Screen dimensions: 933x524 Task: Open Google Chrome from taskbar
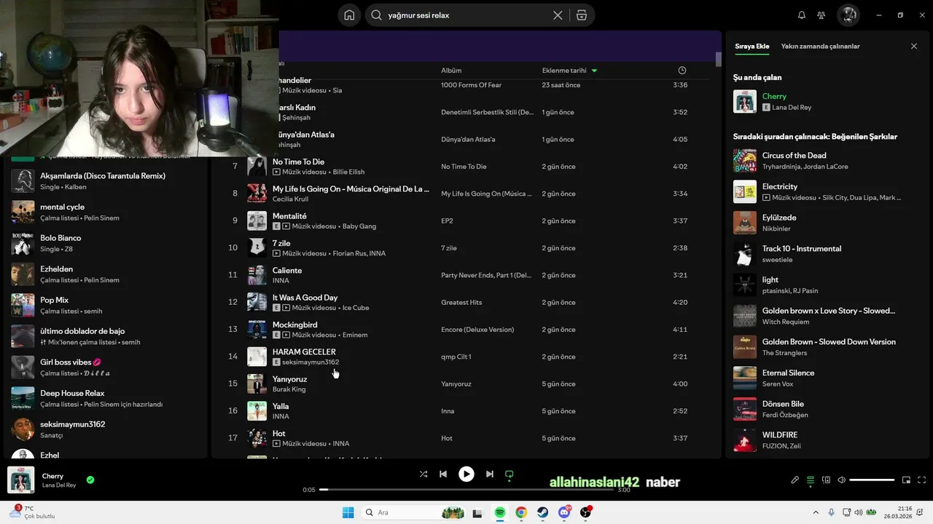coord(521,512)
